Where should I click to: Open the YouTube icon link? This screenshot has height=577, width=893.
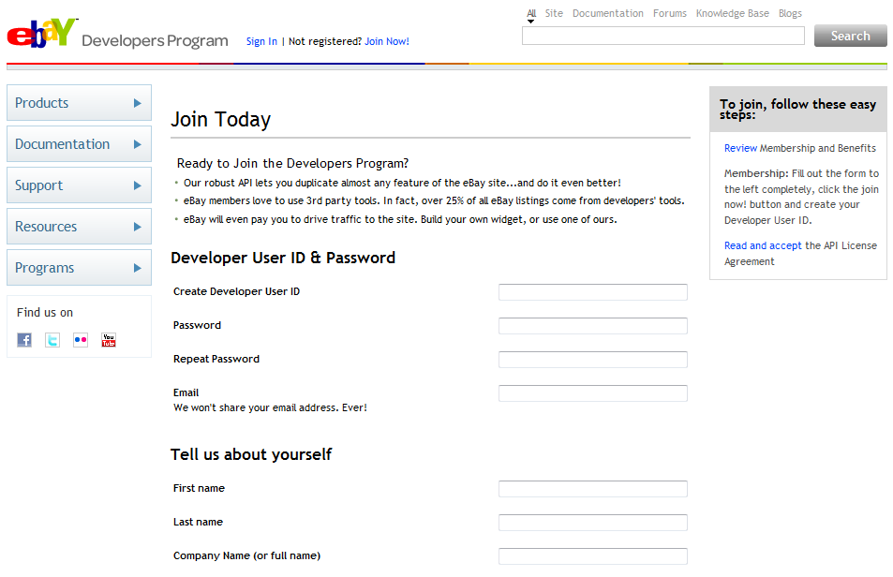point(109,340)
